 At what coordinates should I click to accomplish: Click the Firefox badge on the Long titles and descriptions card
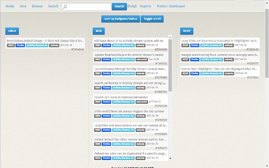pyautogui.click(x=106, y=130)
